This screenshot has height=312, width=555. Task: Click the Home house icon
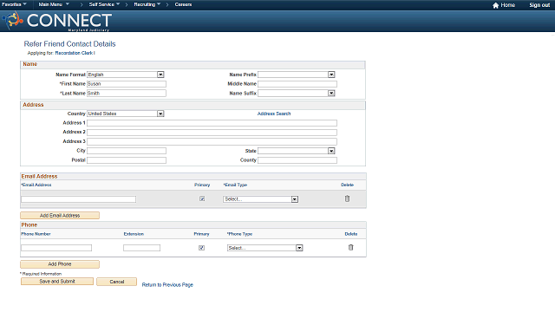[x=495, y=5]
